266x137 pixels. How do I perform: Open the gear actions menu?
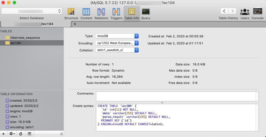tap(12, 134)
